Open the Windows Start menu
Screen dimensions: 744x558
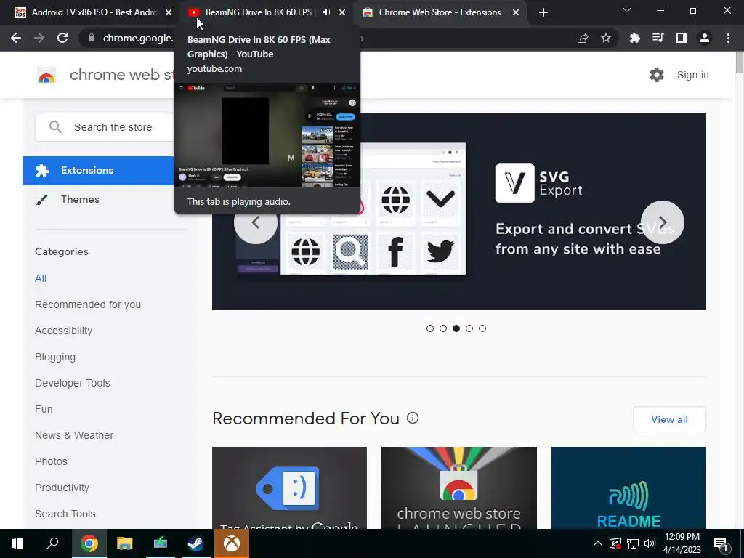coord(17,543)
